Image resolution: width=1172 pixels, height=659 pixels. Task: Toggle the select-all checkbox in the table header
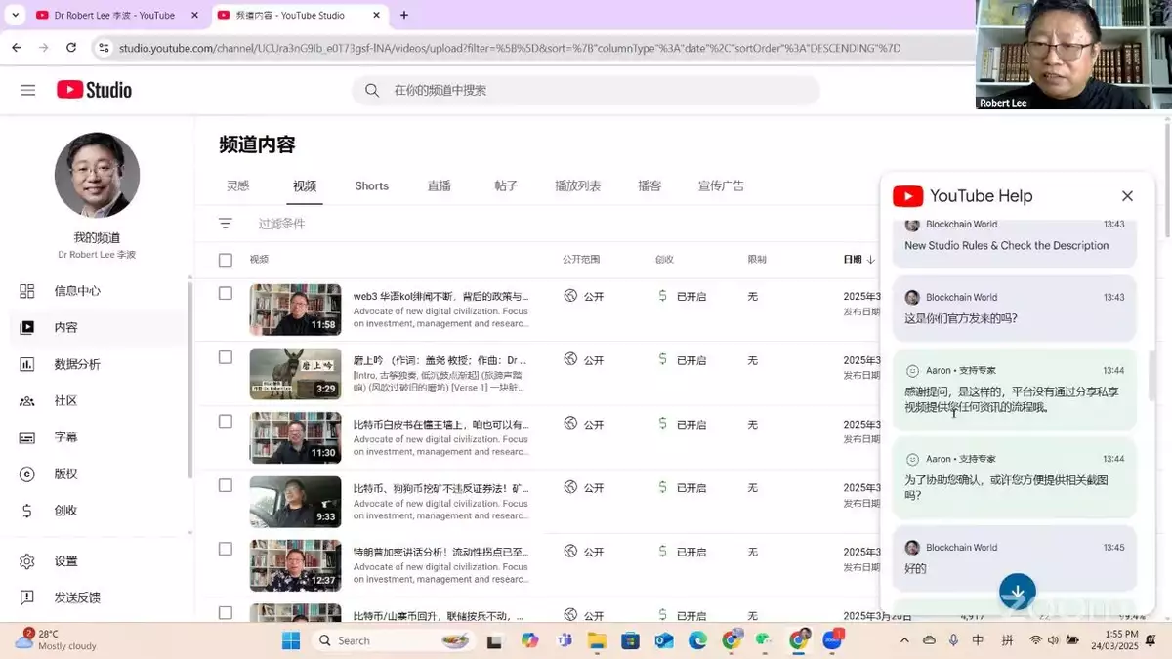(226, 260)
